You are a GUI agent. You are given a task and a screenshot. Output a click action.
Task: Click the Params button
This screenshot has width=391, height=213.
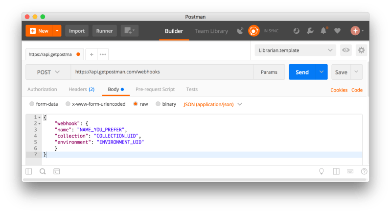click(x=269, y=72)
